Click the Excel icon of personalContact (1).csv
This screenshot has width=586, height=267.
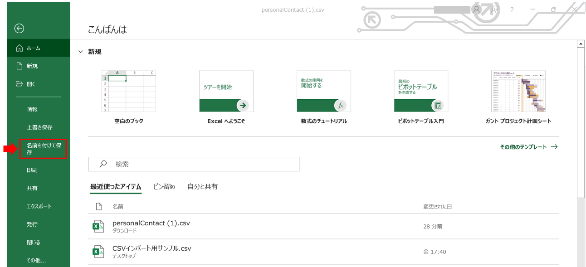98,226
